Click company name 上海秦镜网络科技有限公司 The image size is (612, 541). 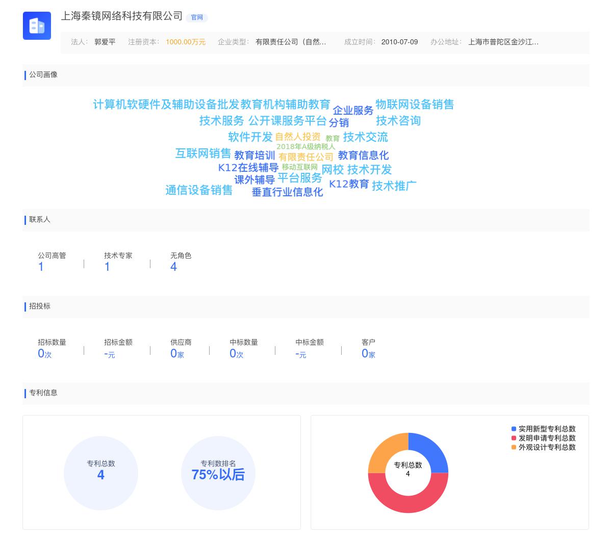click(122, 16)
